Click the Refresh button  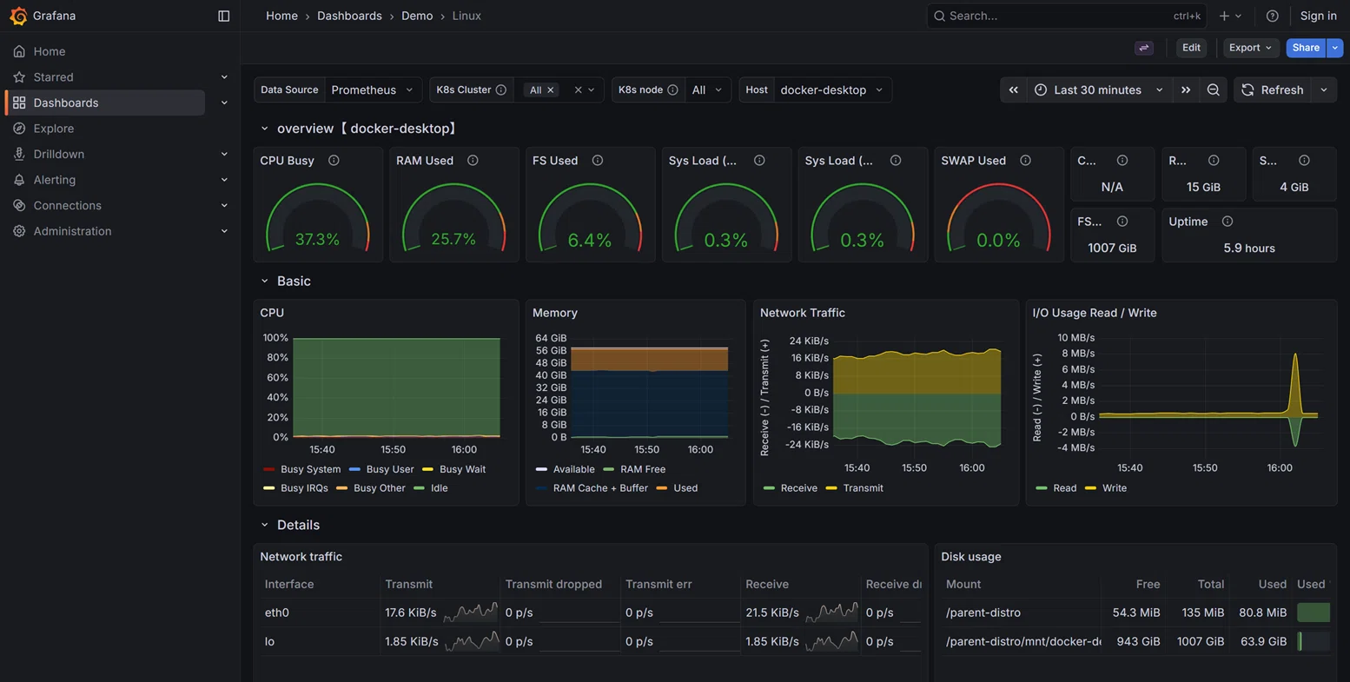pyautogui.click(x=1273, y=89)
